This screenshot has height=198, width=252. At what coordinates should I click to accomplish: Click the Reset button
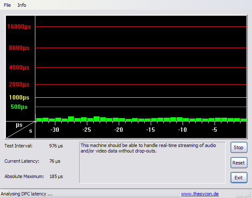point(239,163)
